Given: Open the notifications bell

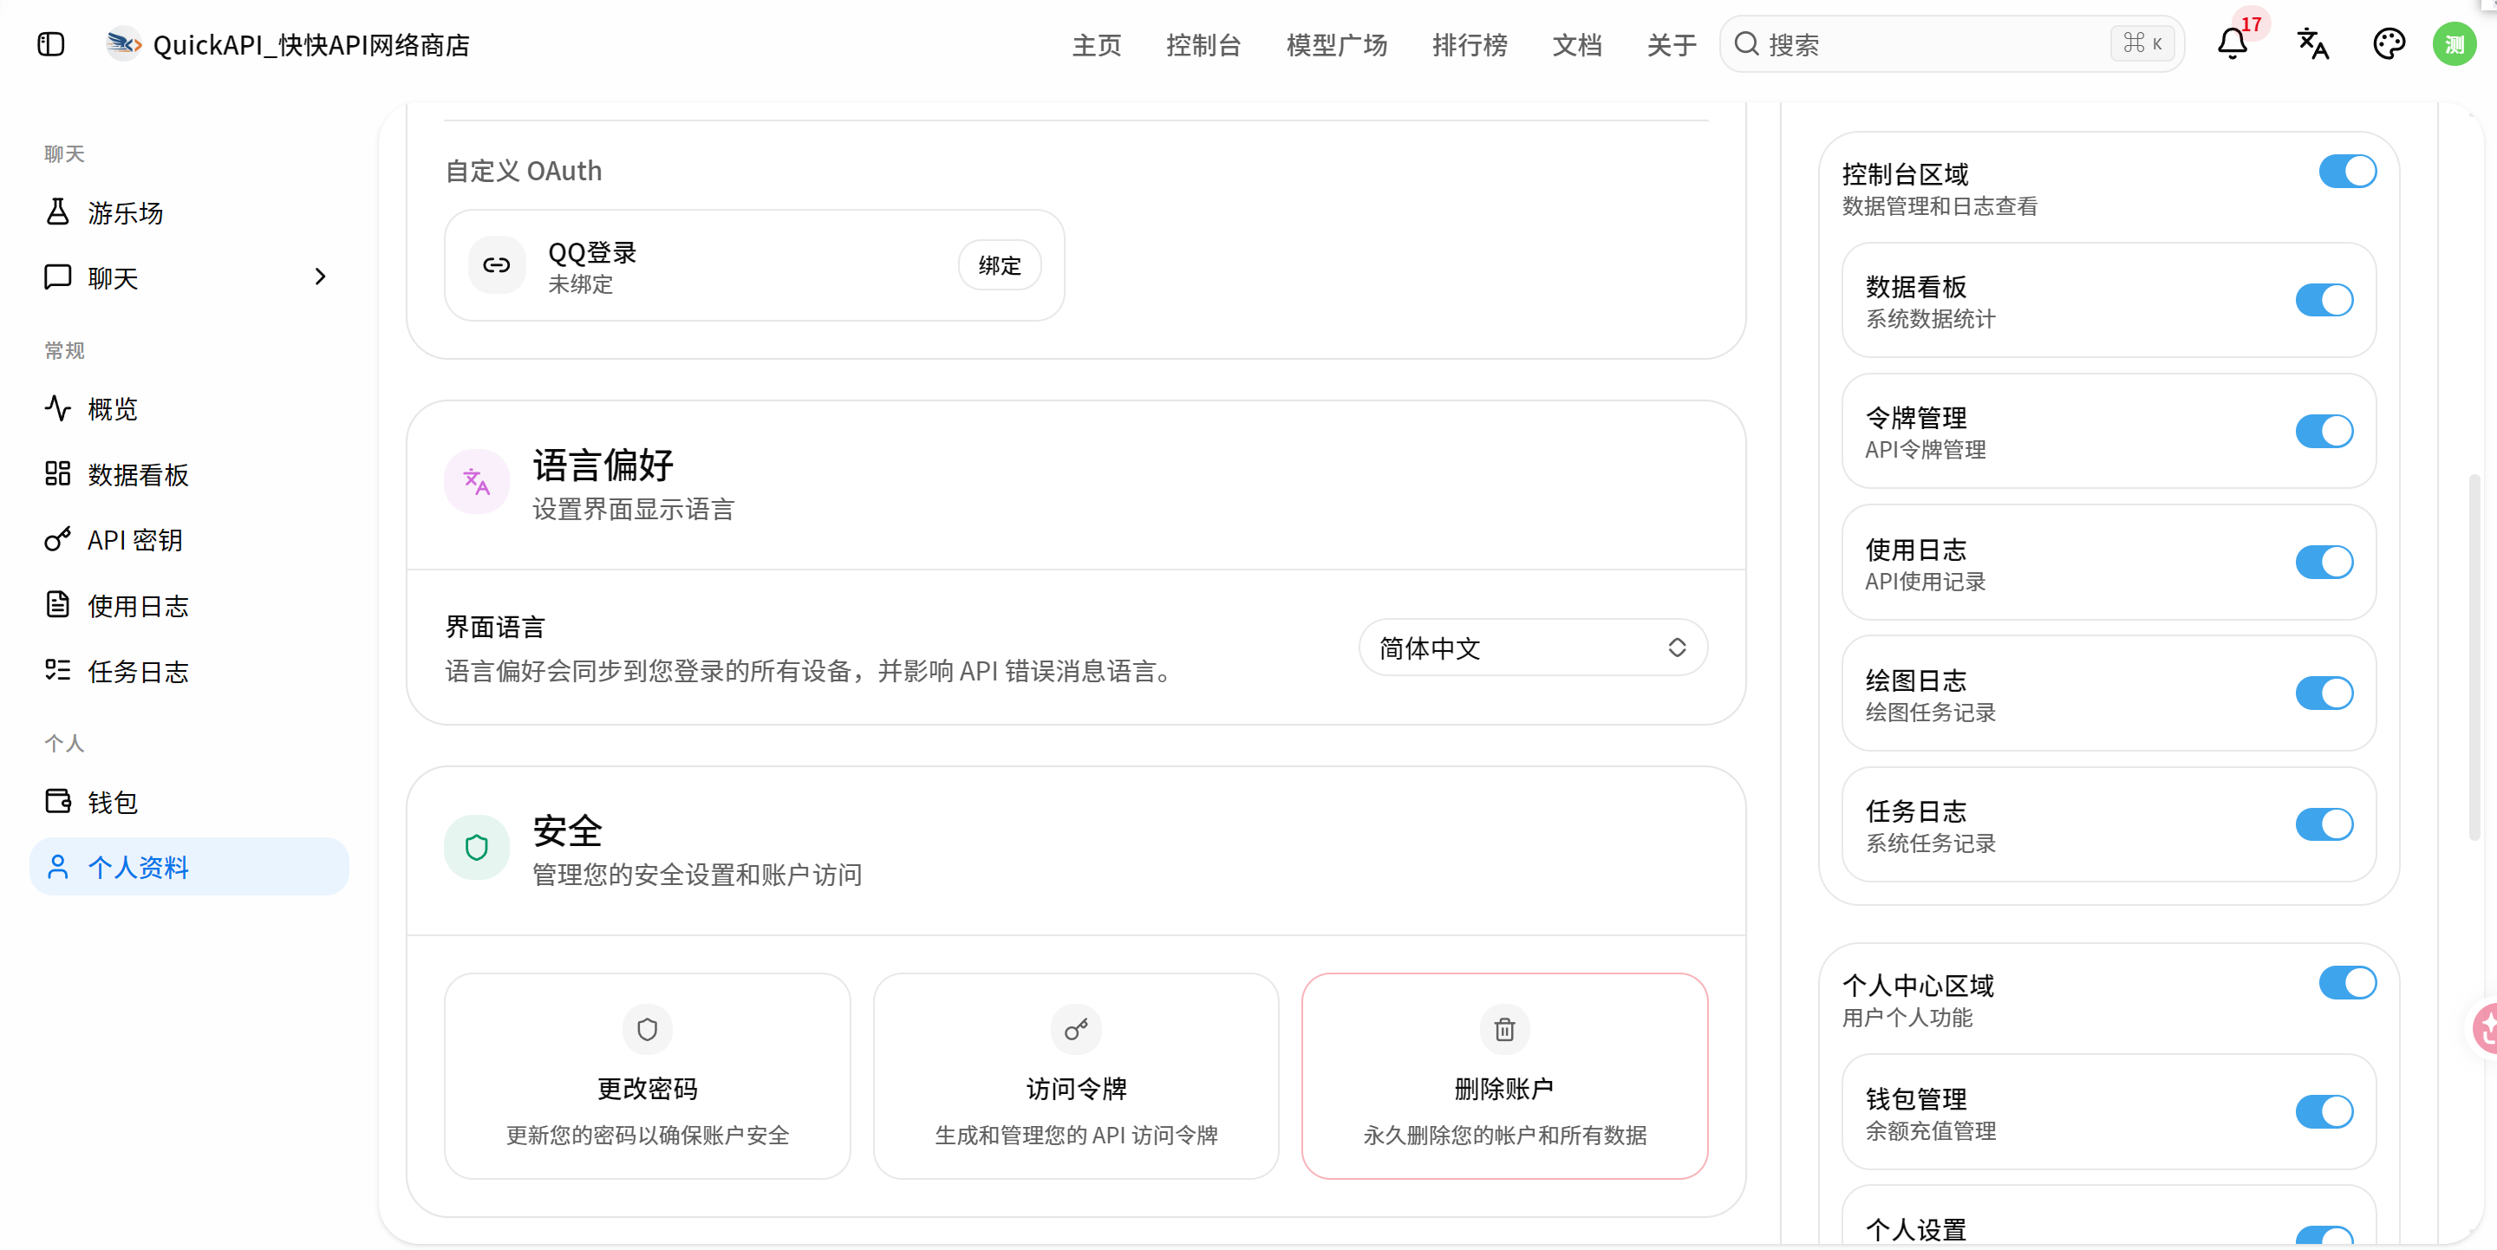Looking at the screenshot, I should 2232,44.
